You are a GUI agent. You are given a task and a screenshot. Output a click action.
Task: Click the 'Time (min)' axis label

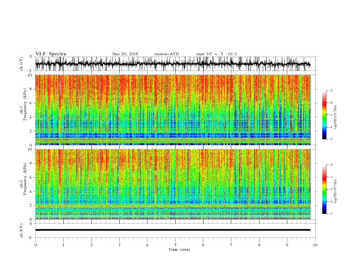point(179,249)
